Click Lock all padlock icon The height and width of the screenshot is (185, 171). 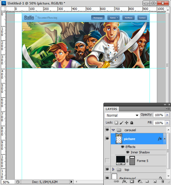click(x=132, y=123)
